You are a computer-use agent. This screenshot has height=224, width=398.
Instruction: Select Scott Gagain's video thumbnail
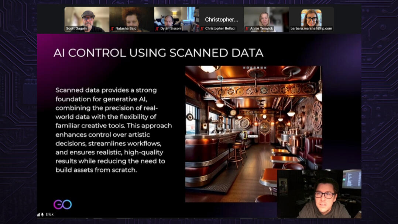pyautogui.click(x=87, y=19)
